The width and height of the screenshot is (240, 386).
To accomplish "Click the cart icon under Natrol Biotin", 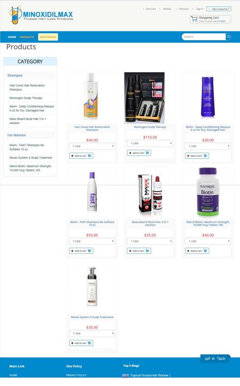I will pos(205,251).
